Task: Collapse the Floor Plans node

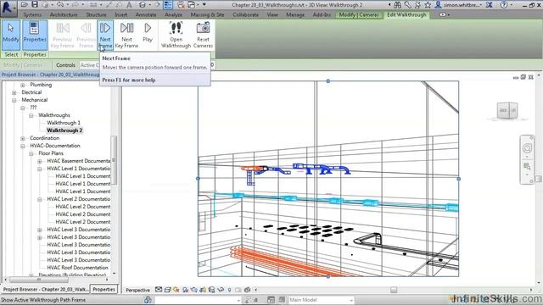Action: pos(31,153)
